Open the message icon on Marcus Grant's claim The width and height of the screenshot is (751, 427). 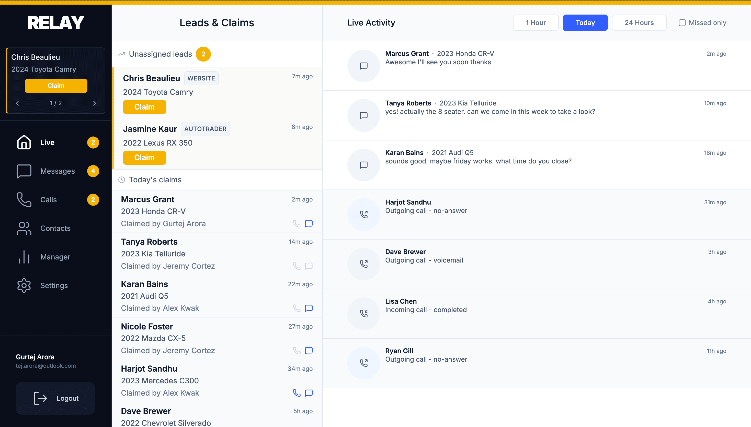[309, 223]
